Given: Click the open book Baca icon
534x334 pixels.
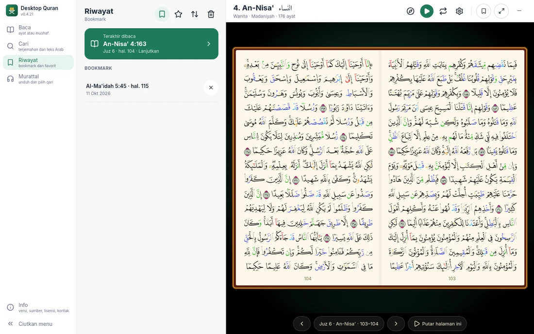Looking at the screenshot, I should pos(11,30).
